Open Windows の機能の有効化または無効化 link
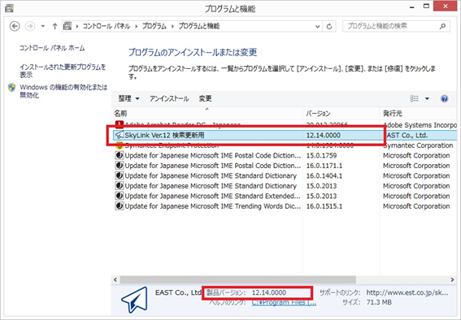 pyautogui.click(x=63, y=91)
